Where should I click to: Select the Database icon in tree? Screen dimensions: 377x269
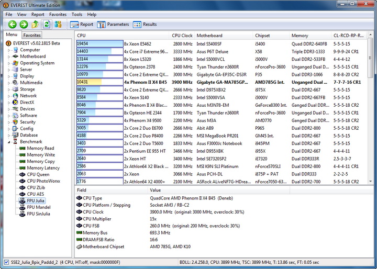[15, 135]
